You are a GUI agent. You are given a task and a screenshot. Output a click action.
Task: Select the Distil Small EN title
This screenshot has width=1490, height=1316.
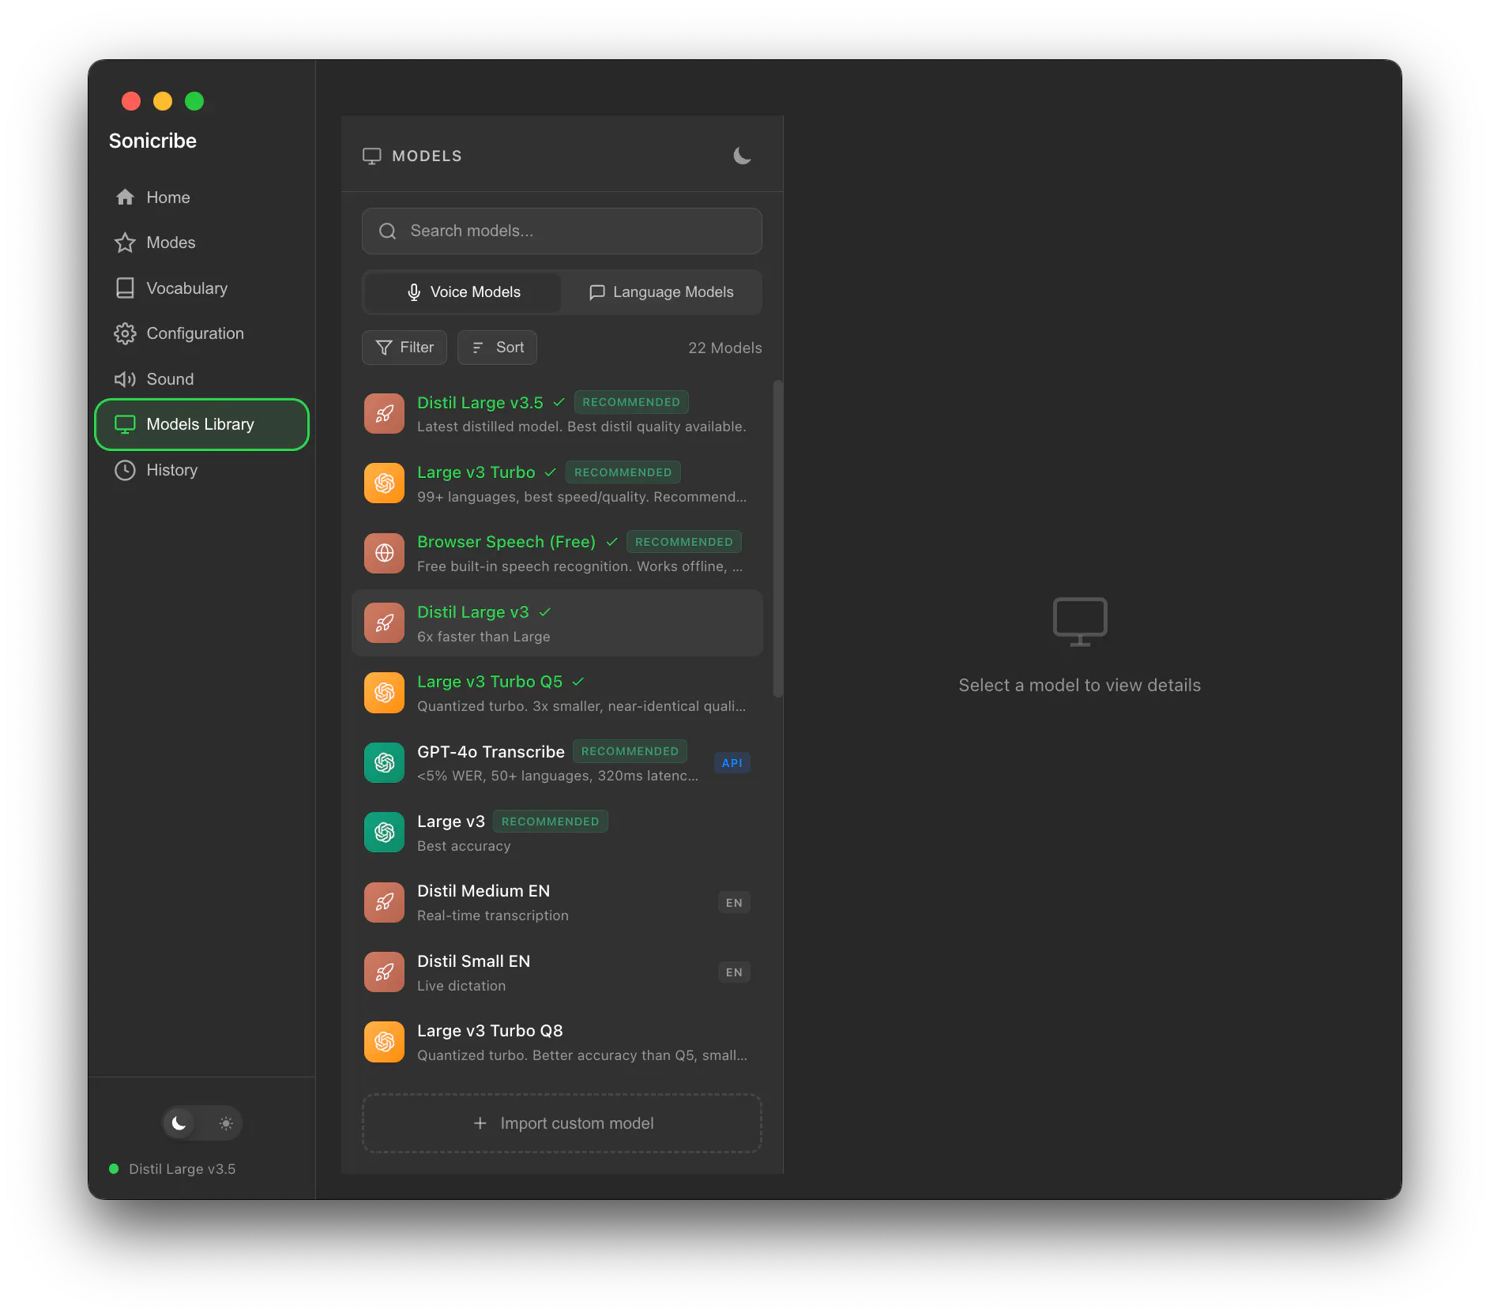[x=473, y=961]
